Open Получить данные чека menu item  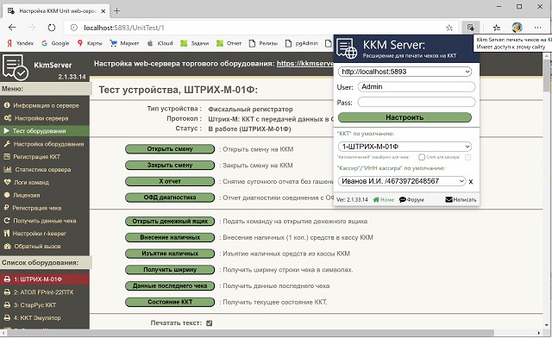pos(45,221)
